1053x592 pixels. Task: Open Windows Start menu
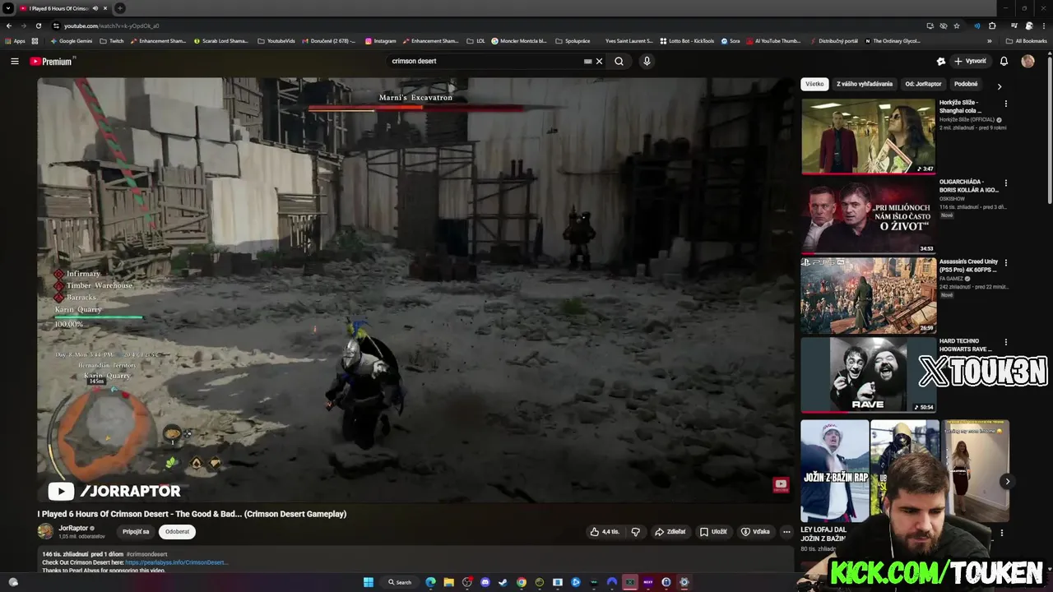point(369,582)
